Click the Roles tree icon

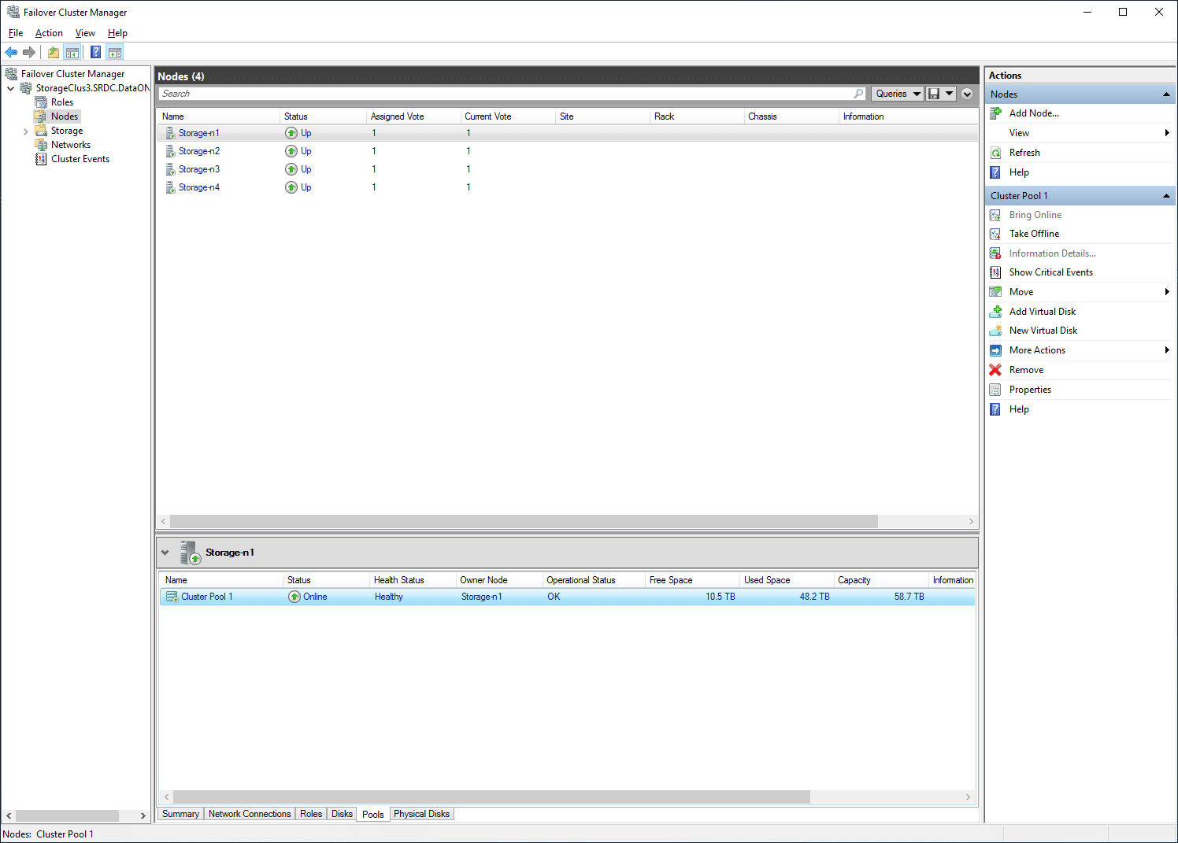tap(41, 102)
